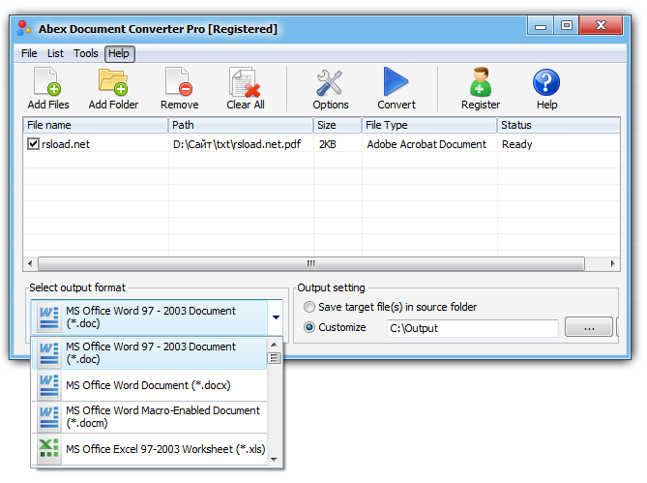The height and width of the screenshot is (483, 647).
Task: Clear the list with Clear All icon
Action: 245,82
